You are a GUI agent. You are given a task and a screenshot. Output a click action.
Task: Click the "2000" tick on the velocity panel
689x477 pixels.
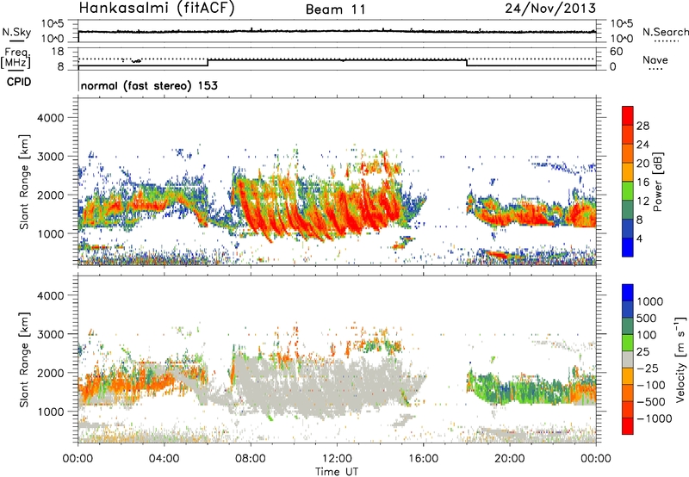click(x=51, y=373)
